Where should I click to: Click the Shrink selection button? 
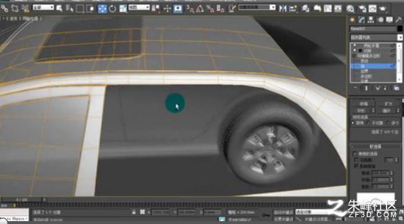pos(363,103)
